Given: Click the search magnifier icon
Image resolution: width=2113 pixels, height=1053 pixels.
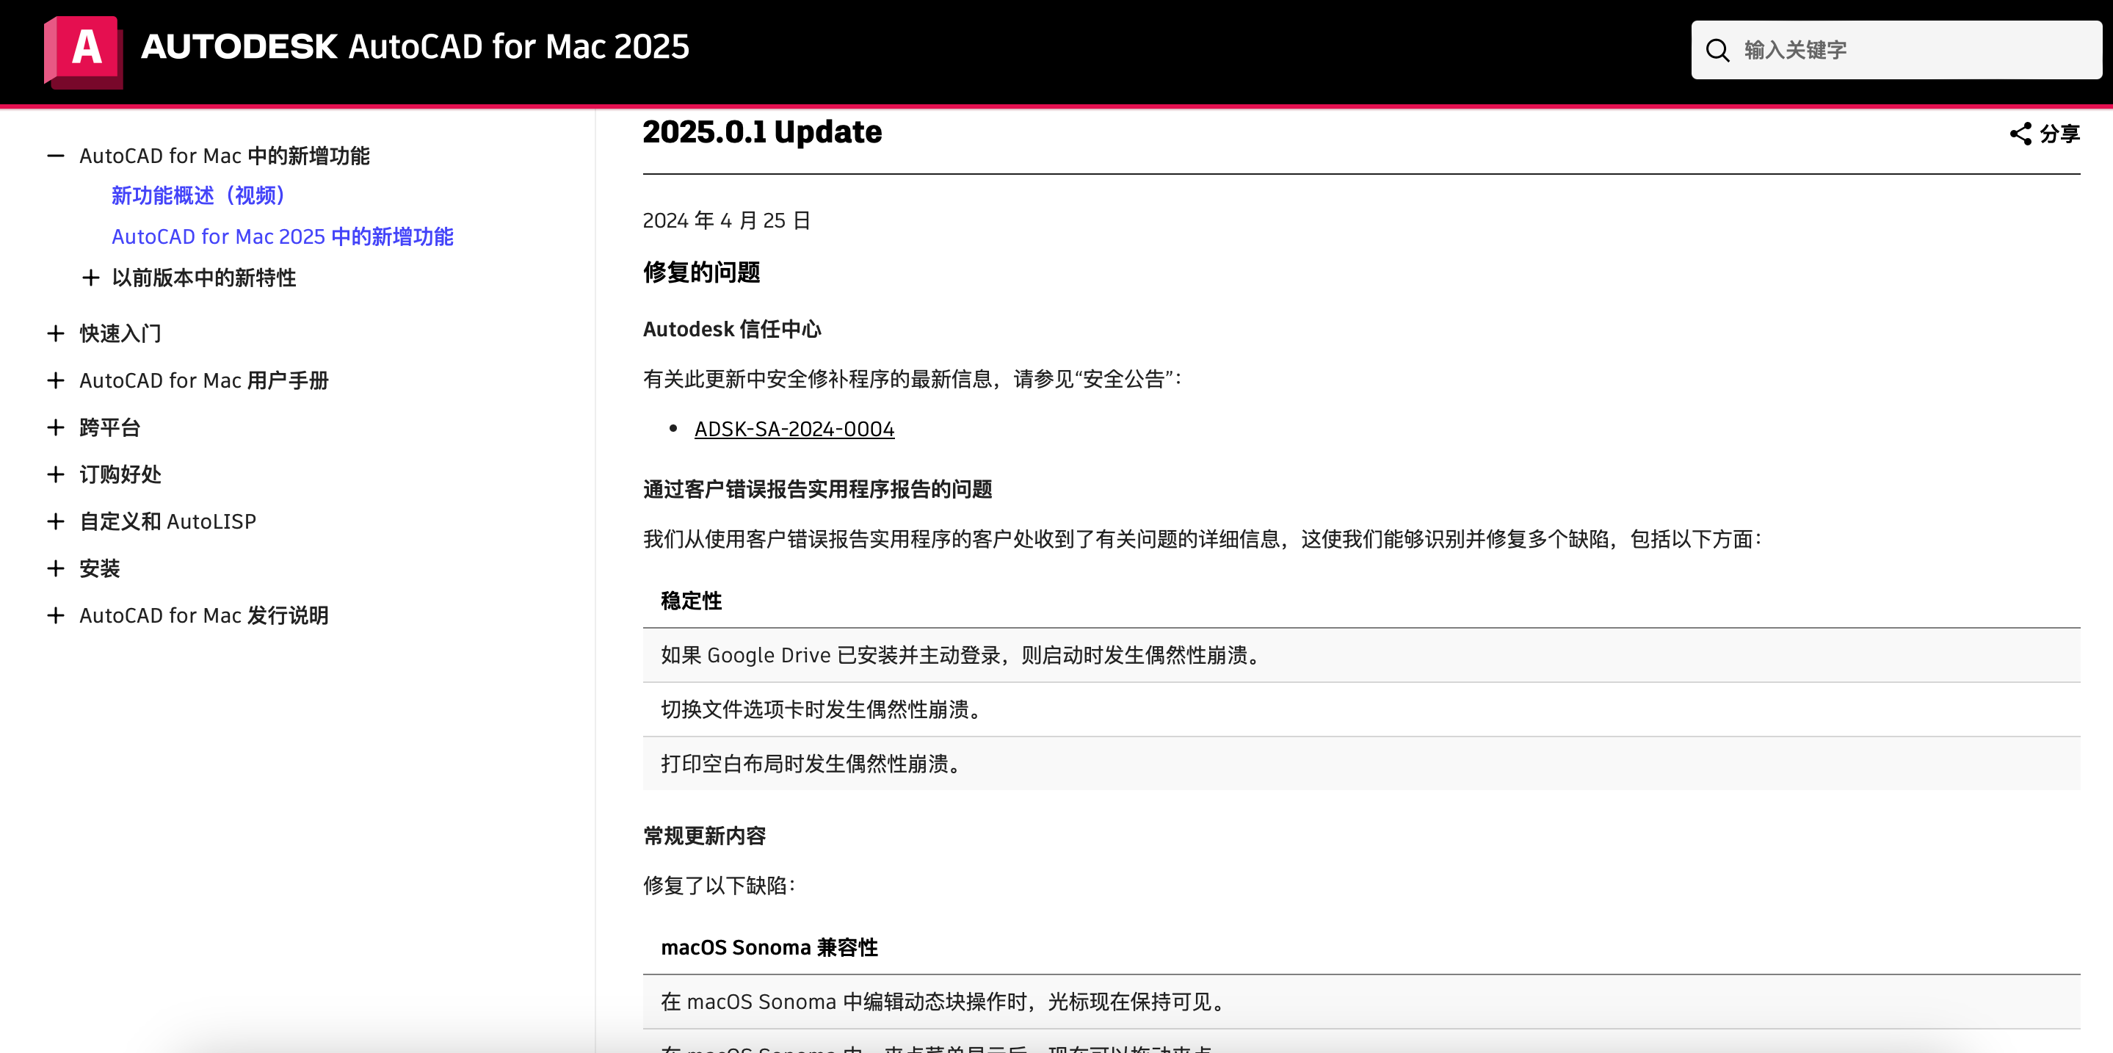Looking at the screenshot, I should click(1717, 51).
